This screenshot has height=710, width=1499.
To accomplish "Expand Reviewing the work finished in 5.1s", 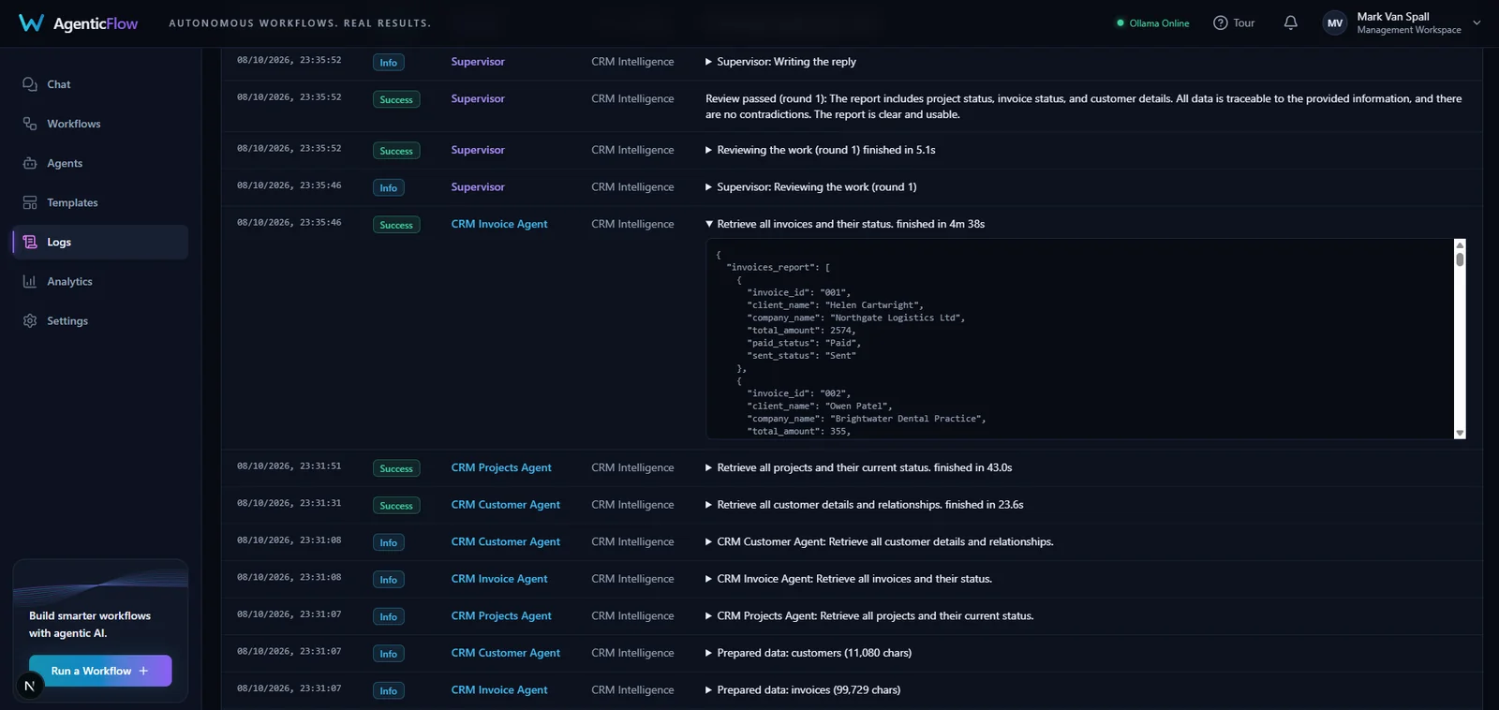I will (x=709, y=150).
